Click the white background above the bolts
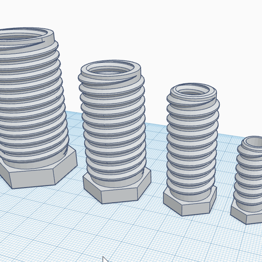The image size is (262, 262). tap(152, 34)
